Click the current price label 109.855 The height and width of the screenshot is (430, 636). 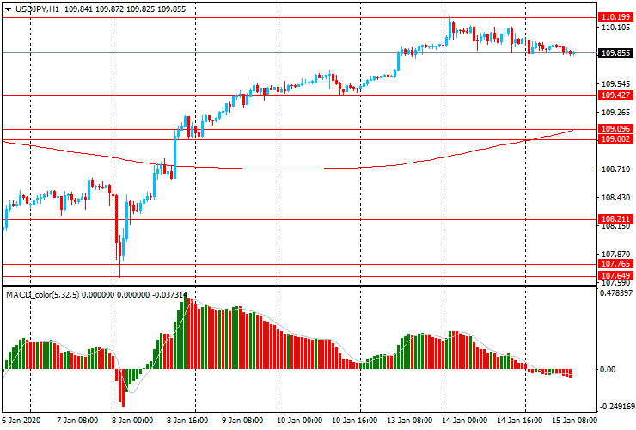[x=615, y=53]
